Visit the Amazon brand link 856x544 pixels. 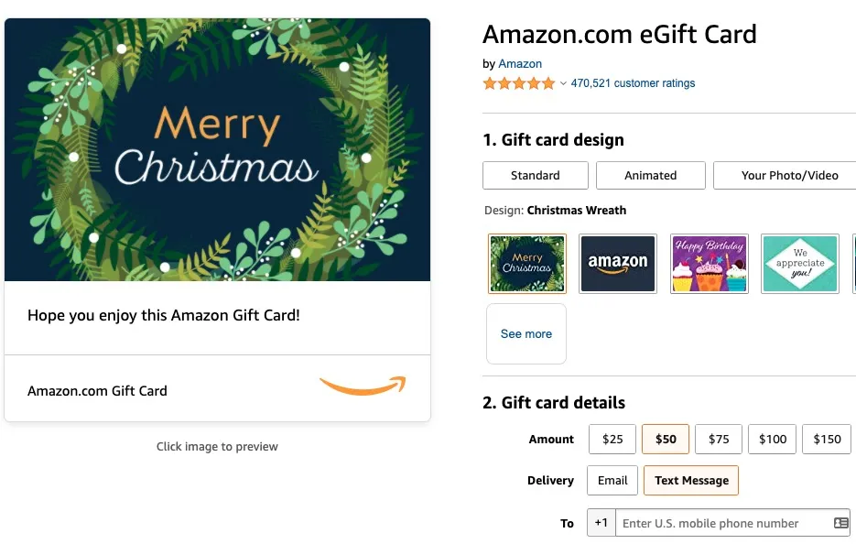(x=520, y=64)
